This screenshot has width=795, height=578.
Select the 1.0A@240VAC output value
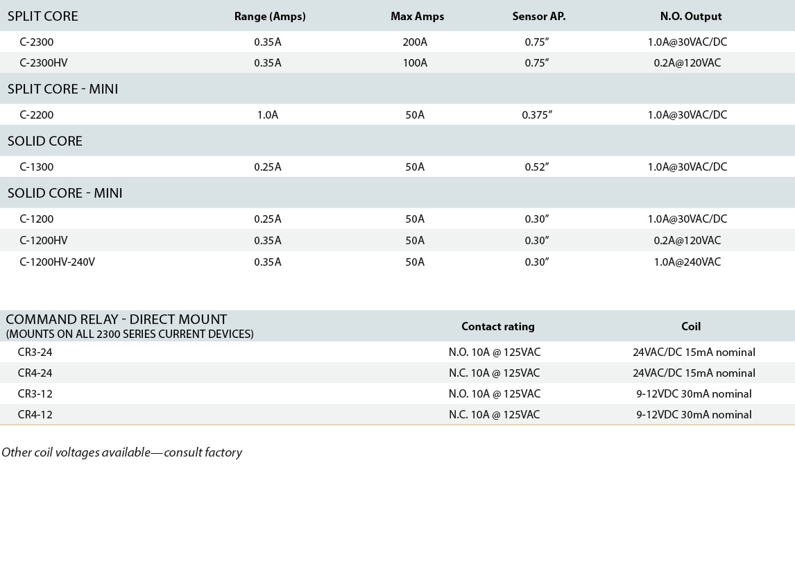687,262
